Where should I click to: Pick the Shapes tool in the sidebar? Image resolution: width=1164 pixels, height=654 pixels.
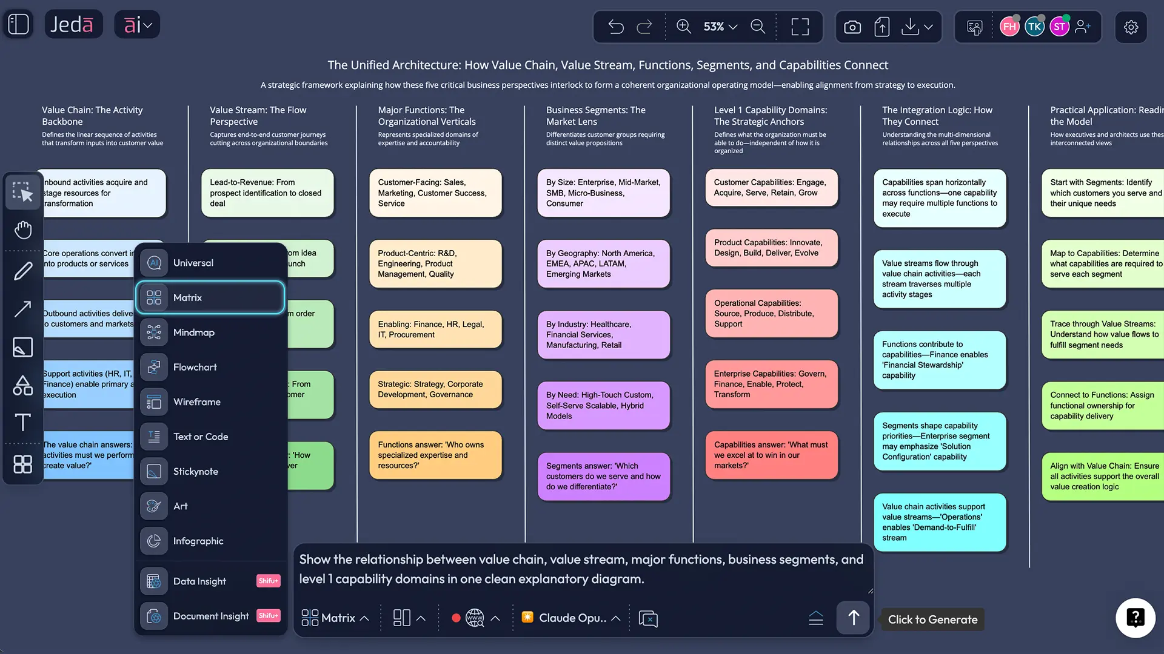pyautogui.click(x=22, y=385)
